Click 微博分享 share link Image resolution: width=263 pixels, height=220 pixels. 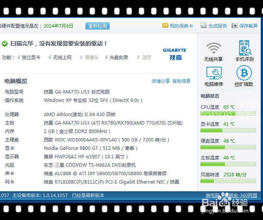point(161,81)
